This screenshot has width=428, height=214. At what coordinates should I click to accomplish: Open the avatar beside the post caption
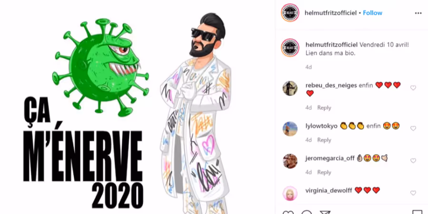coord(290,48)
